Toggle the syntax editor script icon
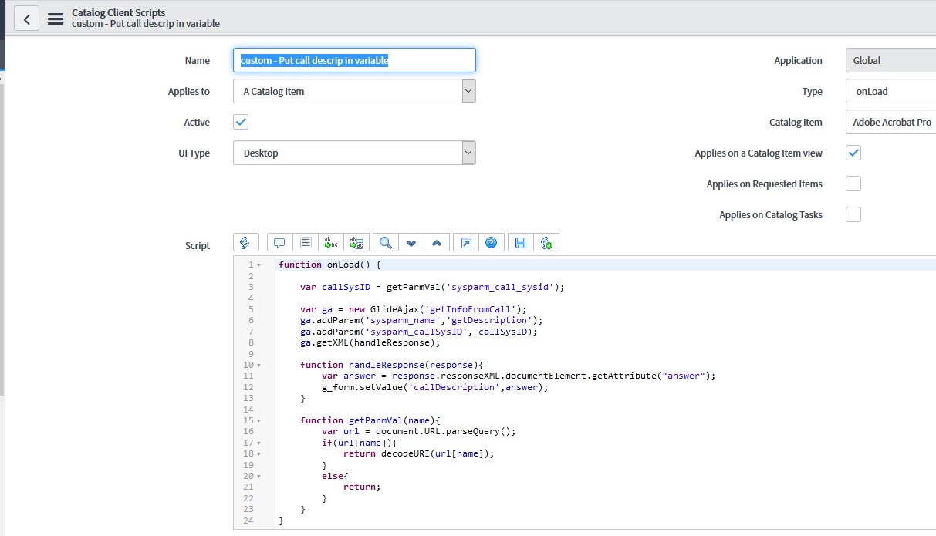 (x=245, y=243)
